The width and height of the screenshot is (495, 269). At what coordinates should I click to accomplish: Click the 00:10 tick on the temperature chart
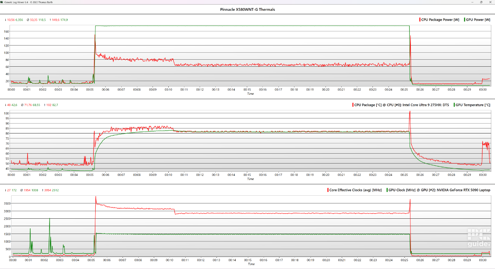click(x=168, y=175)
